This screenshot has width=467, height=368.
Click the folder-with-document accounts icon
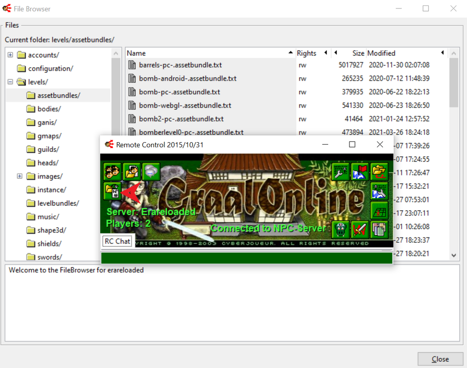pyautogui.click(x=132, y=172)
